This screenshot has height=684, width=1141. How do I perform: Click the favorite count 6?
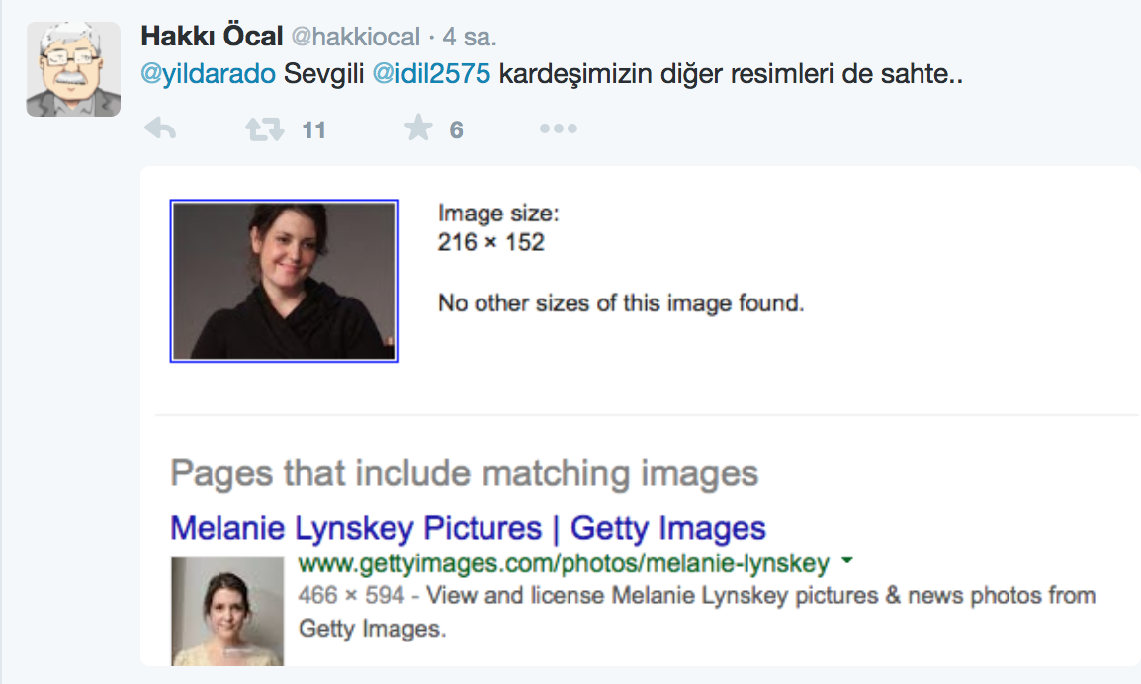pos(456,129)
